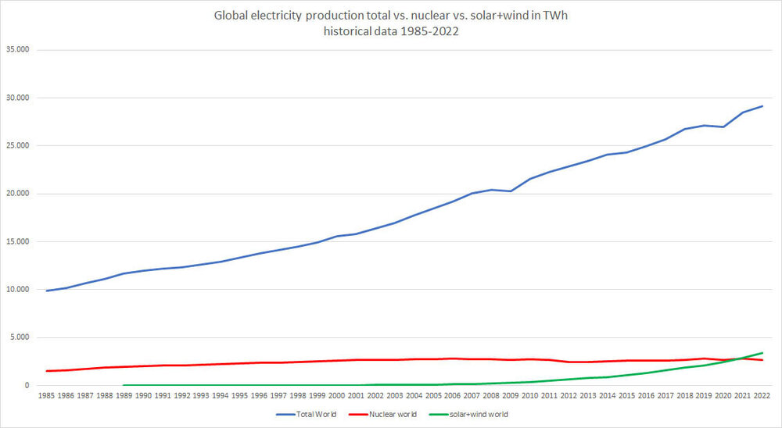
Task: Click the 25.000 y-axis label
Action: (x=17, y=145)
